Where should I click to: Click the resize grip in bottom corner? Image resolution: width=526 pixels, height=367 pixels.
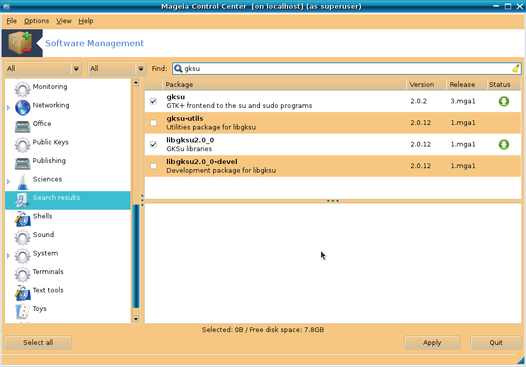(x=521, y=361)
